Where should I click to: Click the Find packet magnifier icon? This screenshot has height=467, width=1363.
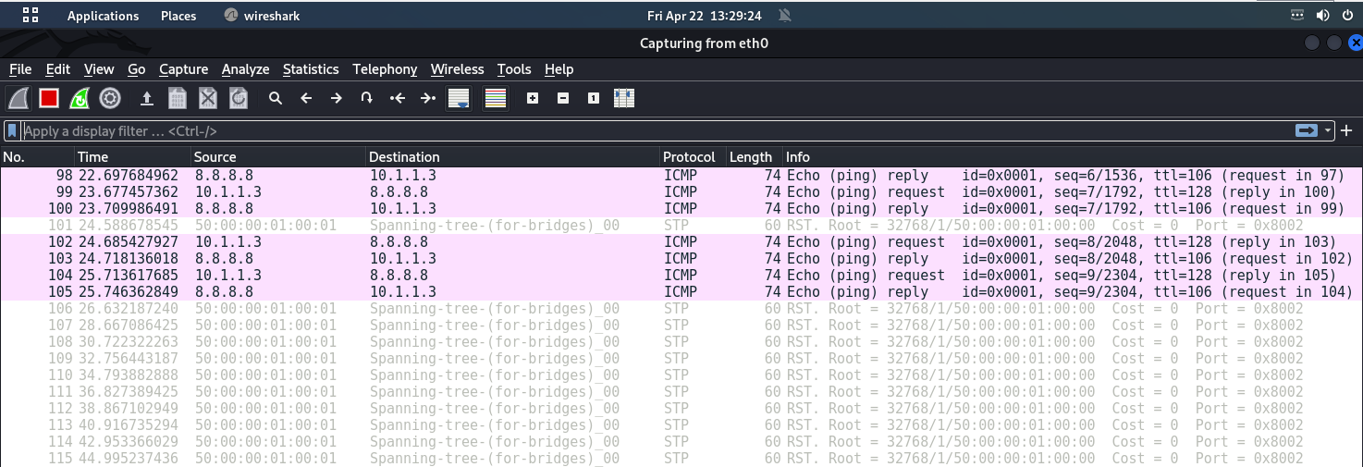(276, 98)
